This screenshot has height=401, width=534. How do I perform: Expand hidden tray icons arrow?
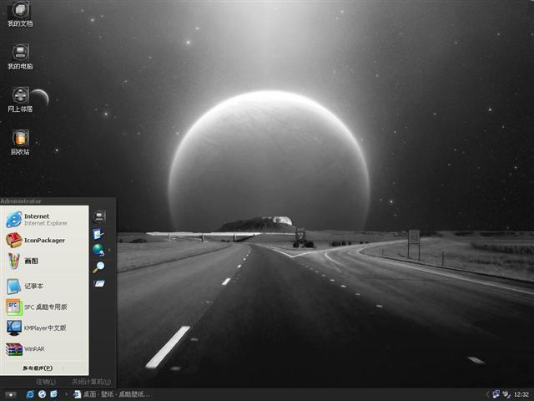pos(487,394)
